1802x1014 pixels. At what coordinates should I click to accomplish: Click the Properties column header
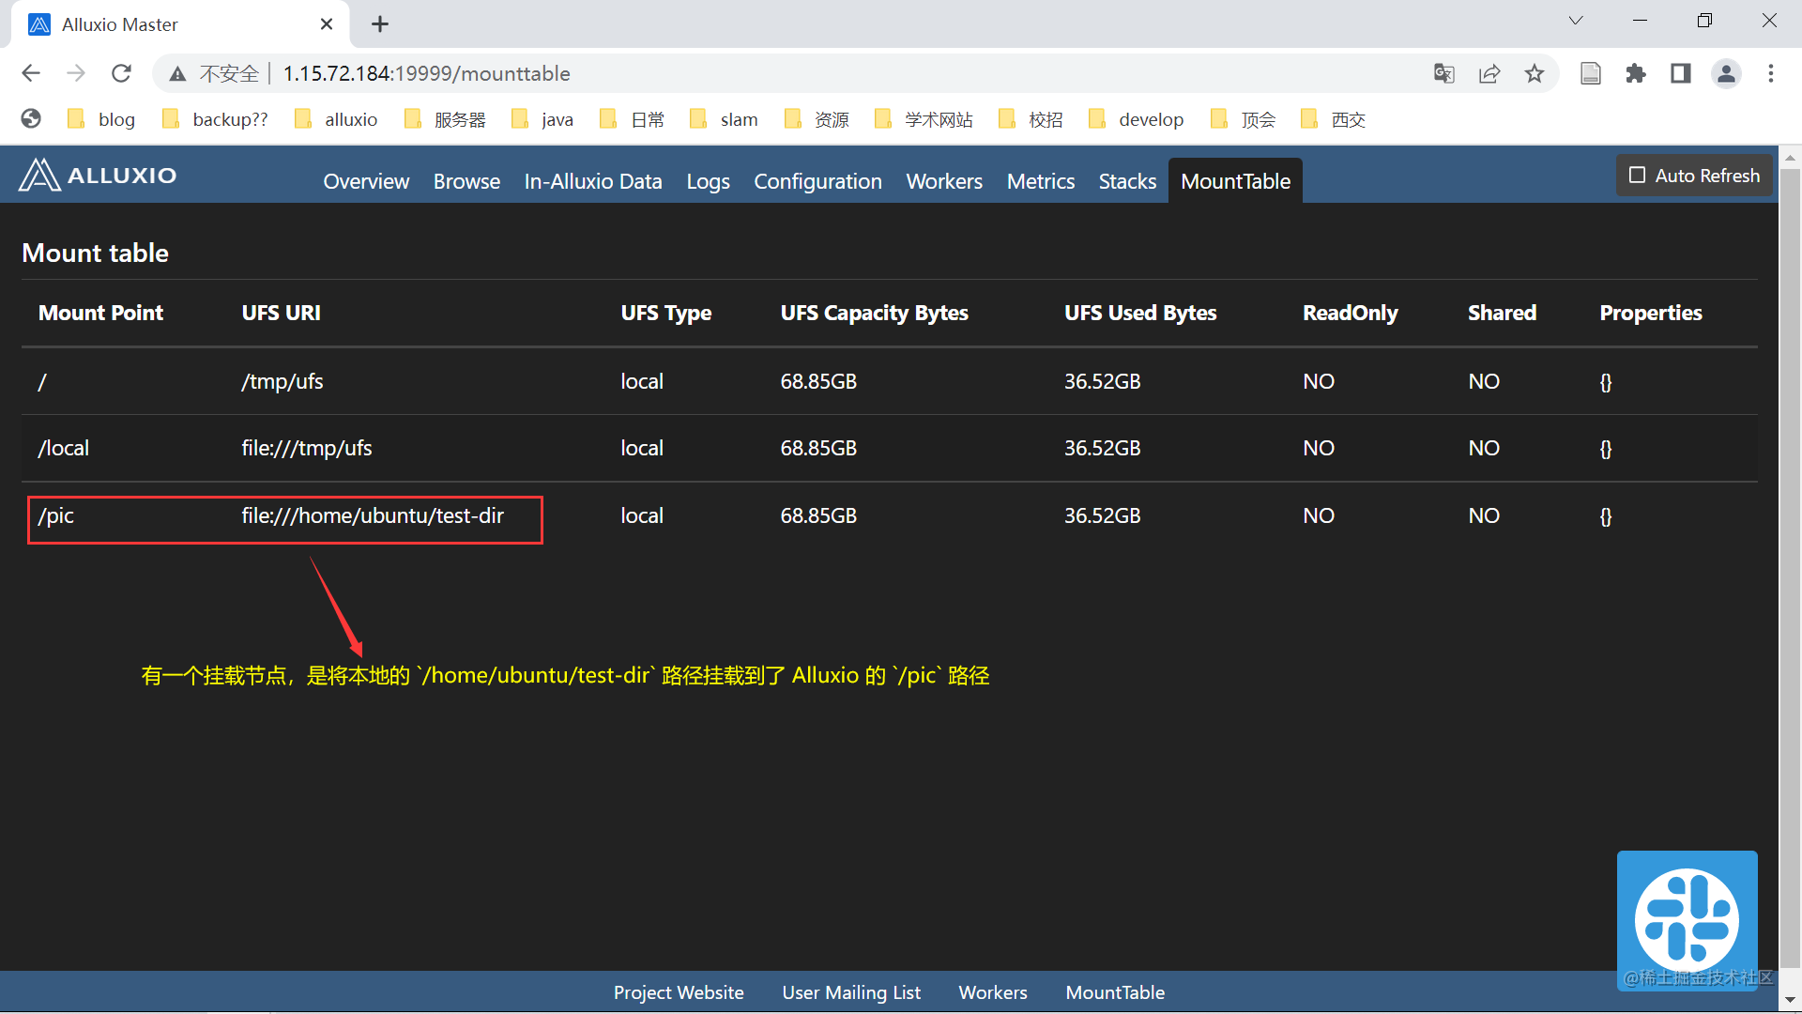[1650, 313]
